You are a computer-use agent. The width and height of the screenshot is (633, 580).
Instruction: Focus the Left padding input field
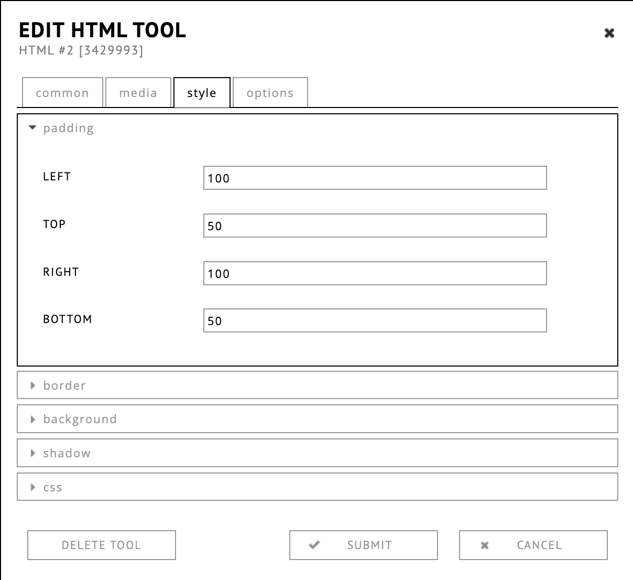pyautogui.click(x=375, y=178)
